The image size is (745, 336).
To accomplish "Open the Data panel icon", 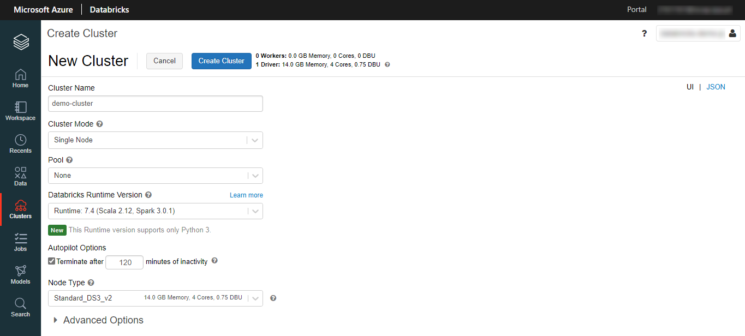I will point(20,175).
